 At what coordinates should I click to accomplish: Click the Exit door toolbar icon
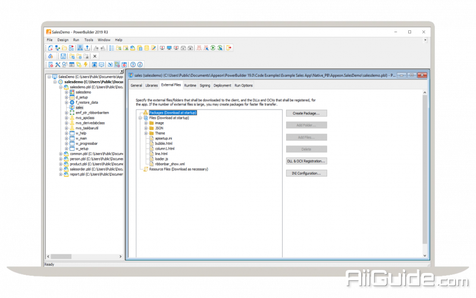[229, 48]
